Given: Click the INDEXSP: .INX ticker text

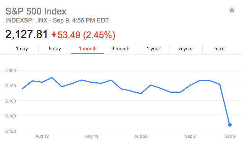Looking at the screenshot, I should coord(26,21).
